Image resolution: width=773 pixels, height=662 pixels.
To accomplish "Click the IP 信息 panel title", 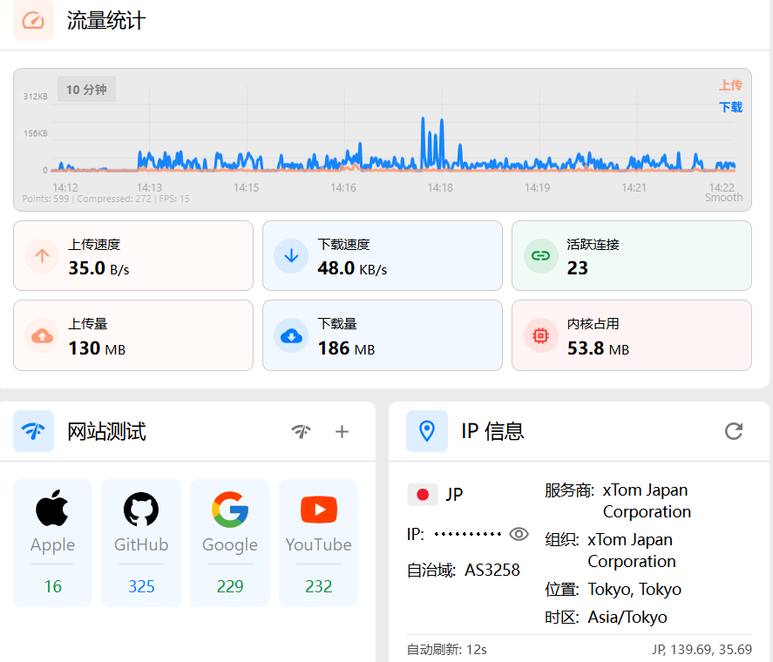I will pyautogui.click(x=492, y=431).
